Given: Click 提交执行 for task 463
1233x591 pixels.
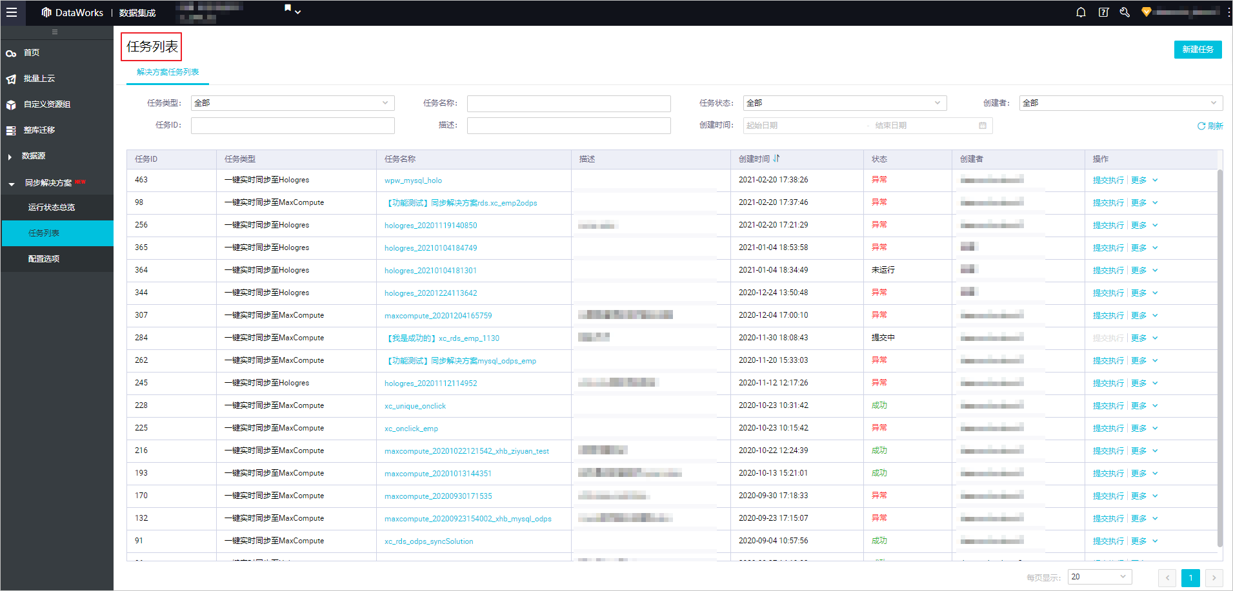Looking at the screenshot, I should tap(1108, 180).
